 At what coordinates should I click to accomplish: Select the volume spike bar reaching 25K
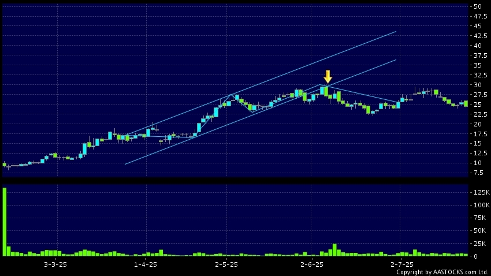pos(334,249)
